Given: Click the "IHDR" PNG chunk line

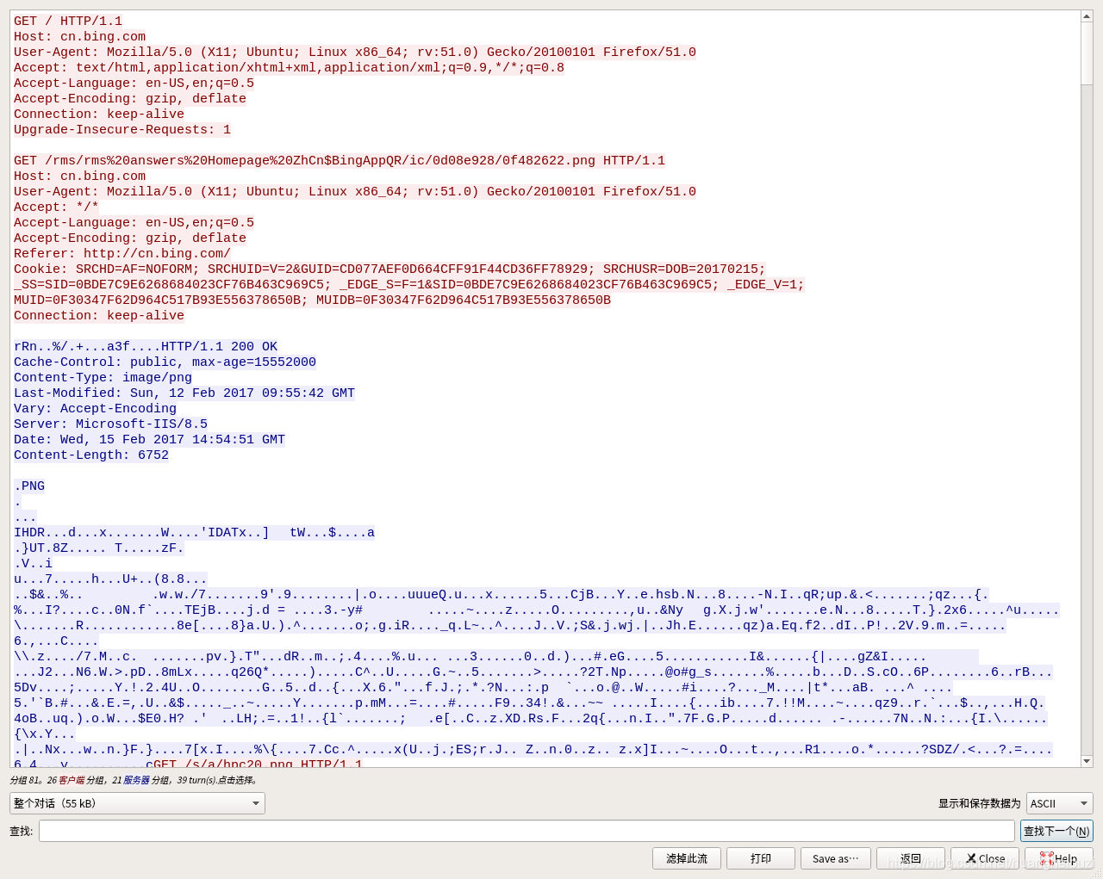Looking at the screenshot, I should tap(194, 532).
